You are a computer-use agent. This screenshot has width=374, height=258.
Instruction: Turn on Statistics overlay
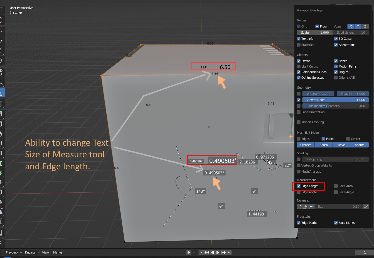(299, 45)
